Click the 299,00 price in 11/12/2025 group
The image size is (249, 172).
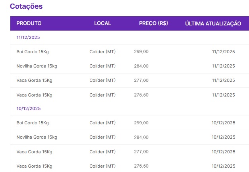[x=141, y=52]
